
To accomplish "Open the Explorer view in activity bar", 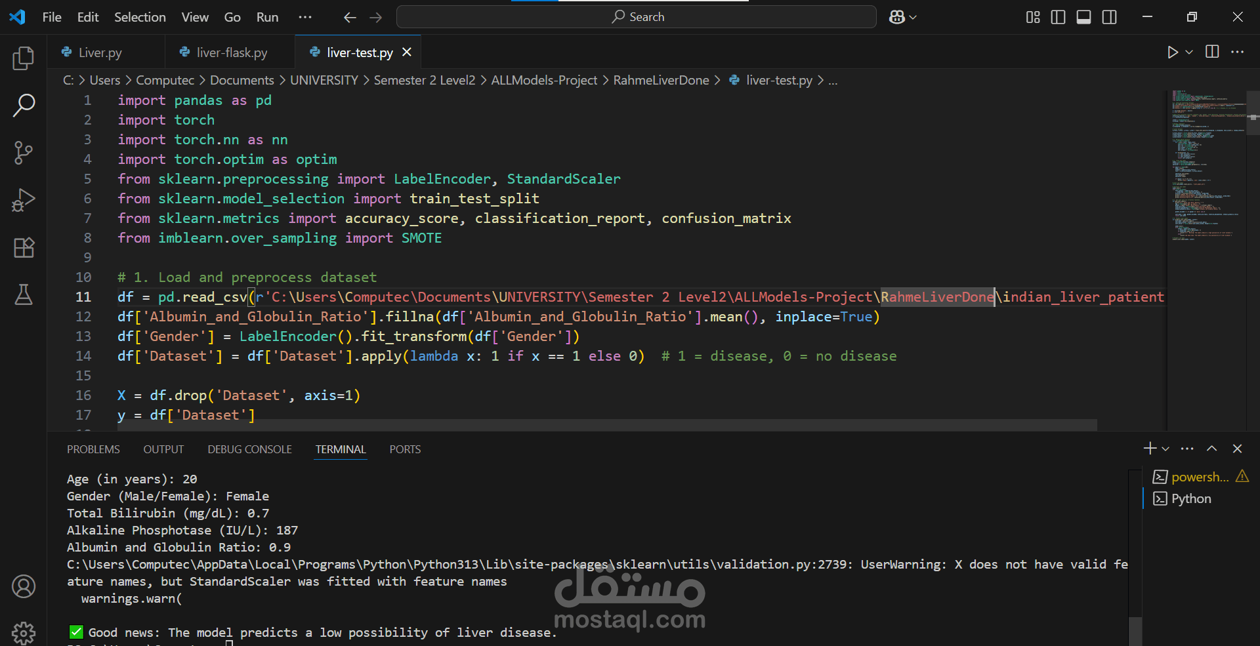I will (x=24, y=58).
